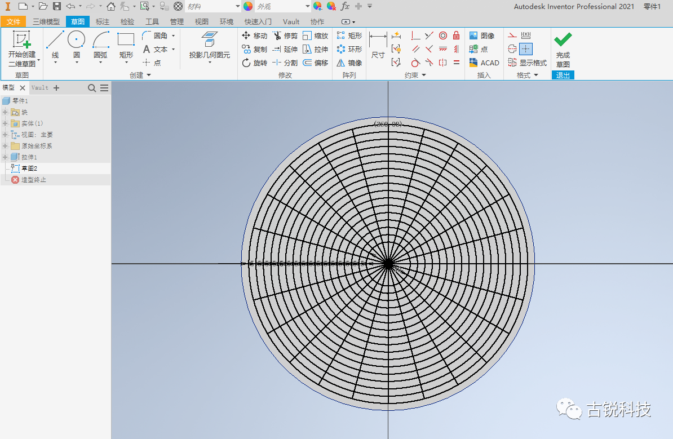
Task: Apply the equal constraint icon
Action: pos(456,63)
